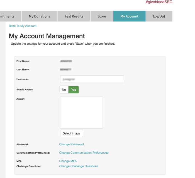Viewport: 195px width, 178px height.
Task: Set Enable Avatar to No
Action: click(x=64, y=90)
